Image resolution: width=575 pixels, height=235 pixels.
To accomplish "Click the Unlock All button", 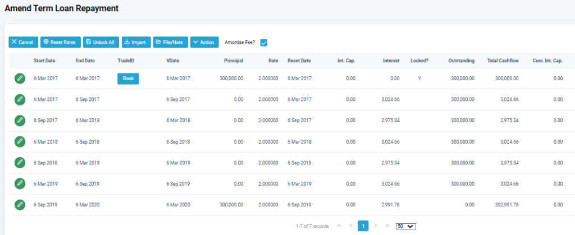I will pyautogui.click(x=100, y=43).
